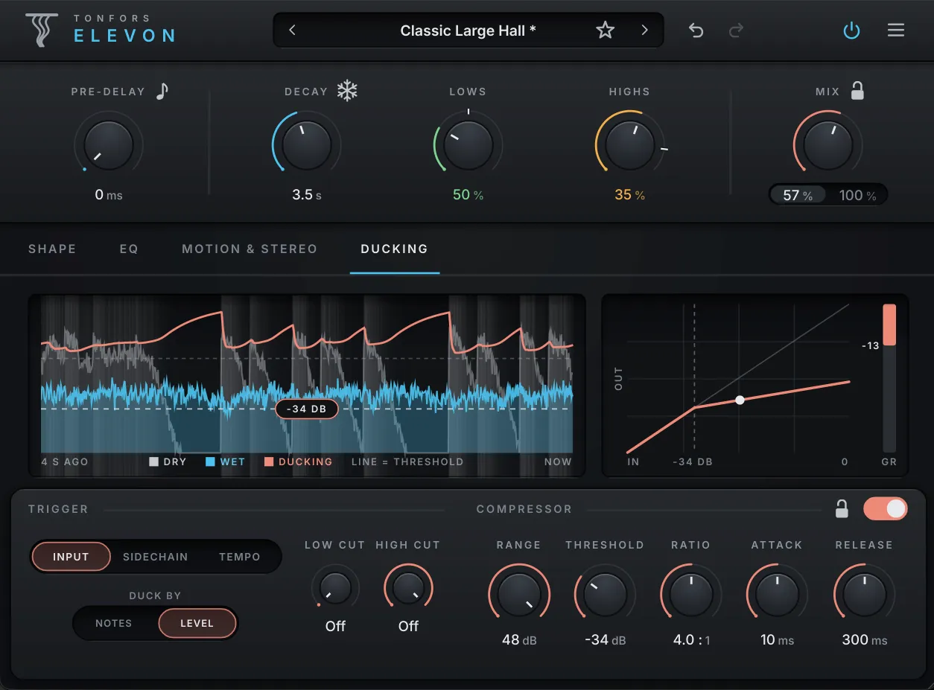
Task: Click the Attack knob
Action: [777, 595]
